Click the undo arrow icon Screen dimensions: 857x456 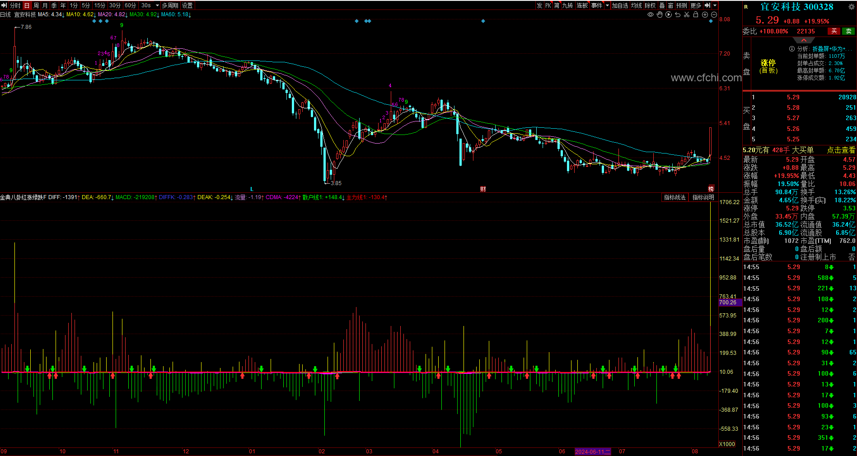(x=678, y=14)
